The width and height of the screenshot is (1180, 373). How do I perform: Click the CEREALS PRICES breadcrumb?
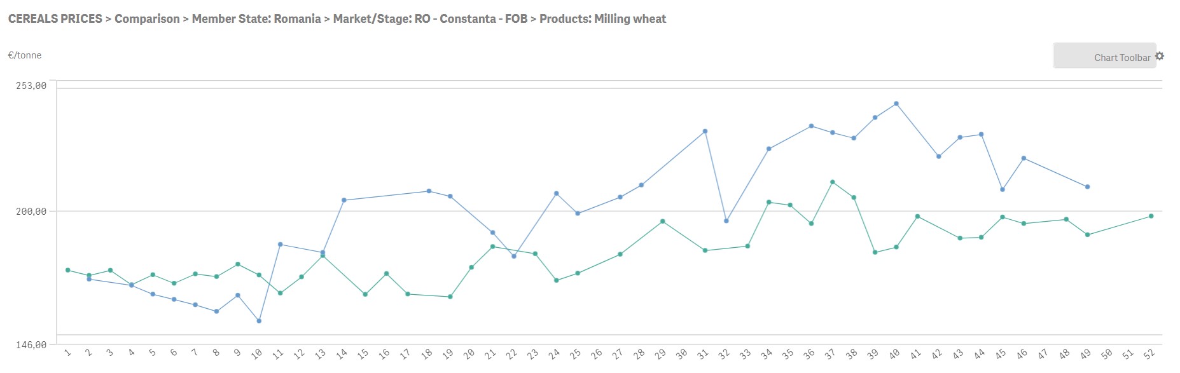pos(55,19)
